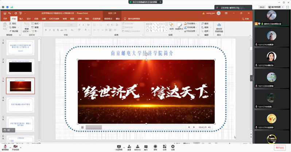Screen dimensions: 291x152
Task: Switch to the 幻灯片放映 ribbon tab
Action: coord(53,18)
